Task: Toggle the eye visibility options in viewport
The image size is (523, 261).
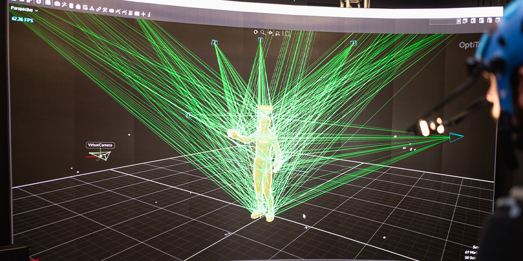Action: pyautogui.click(x=271, y=33)
